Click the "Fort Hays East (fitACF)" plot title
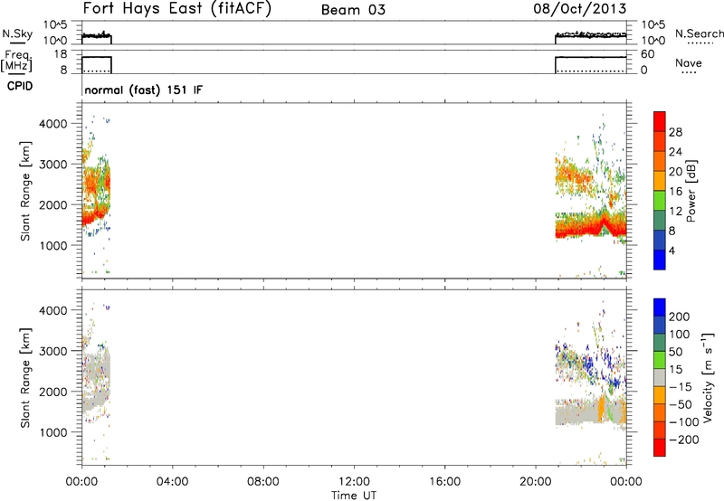The height and width of the screenshot is (501, 724). coord(176,9)
